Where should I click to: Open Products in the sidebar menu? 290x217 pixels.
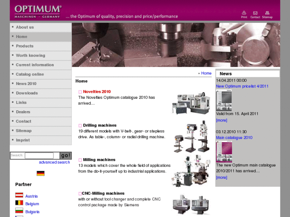[41, 46]
